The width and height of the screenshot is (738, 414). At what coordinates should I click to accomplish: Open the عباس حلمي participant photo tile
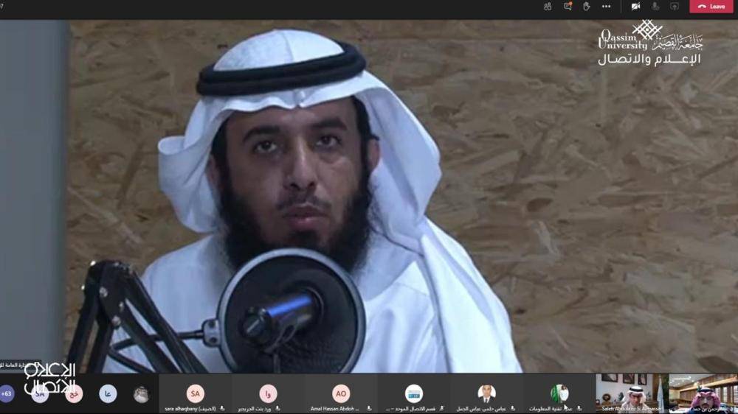[x=486, y=393]
